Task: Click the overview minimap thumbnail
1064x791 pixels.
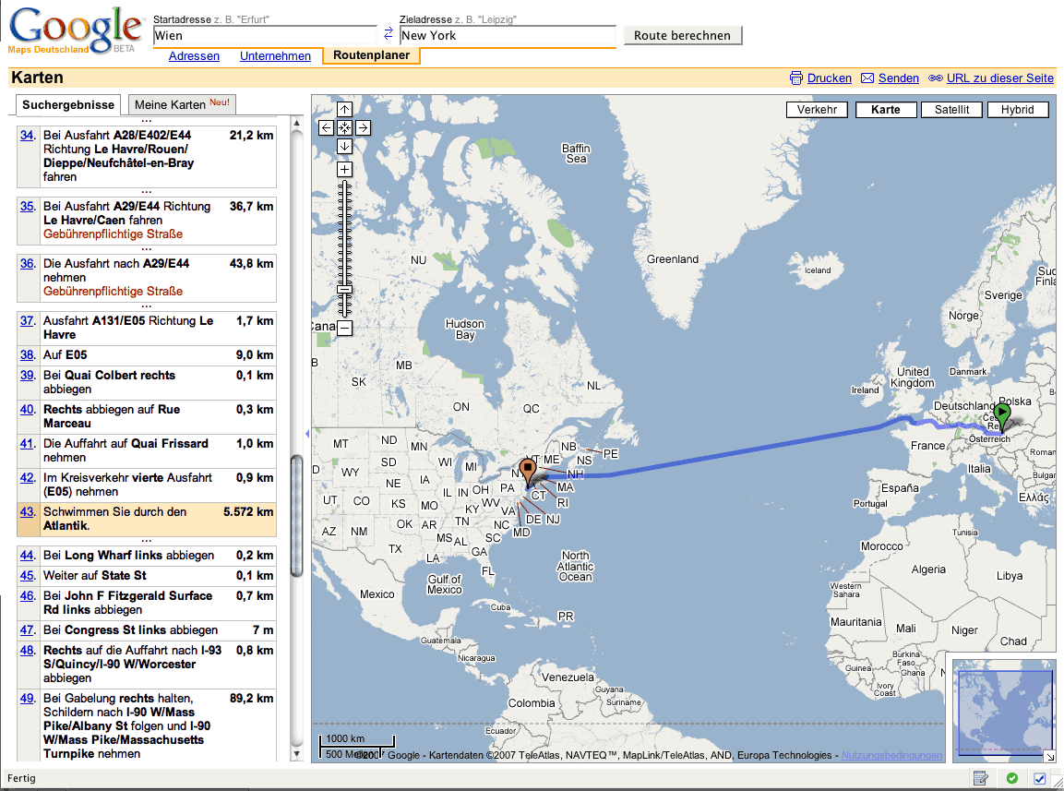Action: (x=1004, y=710)
